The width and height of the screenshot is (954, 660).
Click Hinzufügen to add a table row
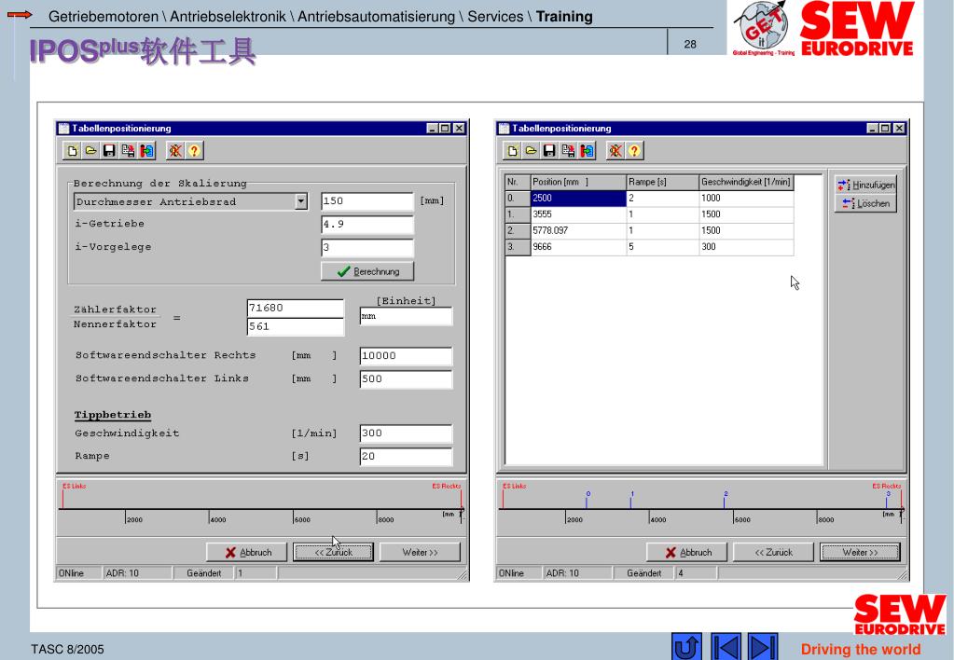(864, 186)
